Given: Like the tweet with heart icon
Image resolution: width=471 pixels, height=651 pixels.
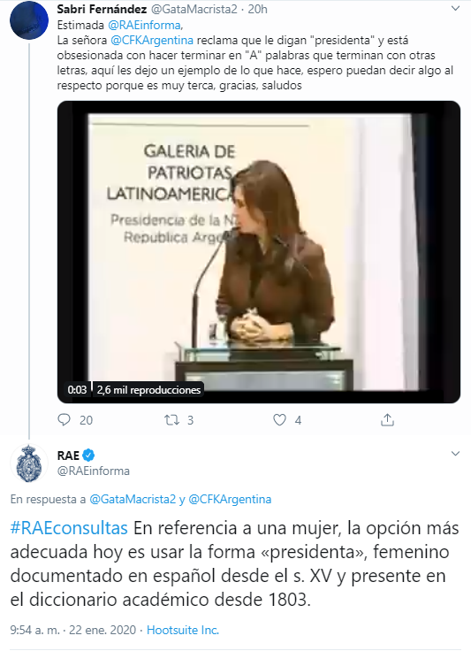Looking at the screenshot, I should tap(279, 420).
